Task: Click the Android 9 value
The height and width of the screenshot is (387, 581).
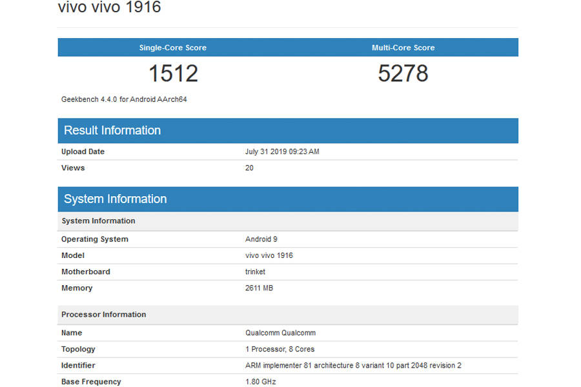Action: pyautogui.click(x=261, y=239)
